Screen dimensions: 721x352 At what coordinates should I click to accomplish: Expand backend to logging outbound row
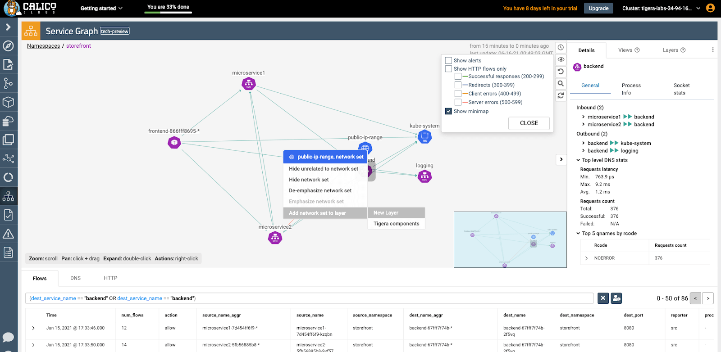pos(583,151)
